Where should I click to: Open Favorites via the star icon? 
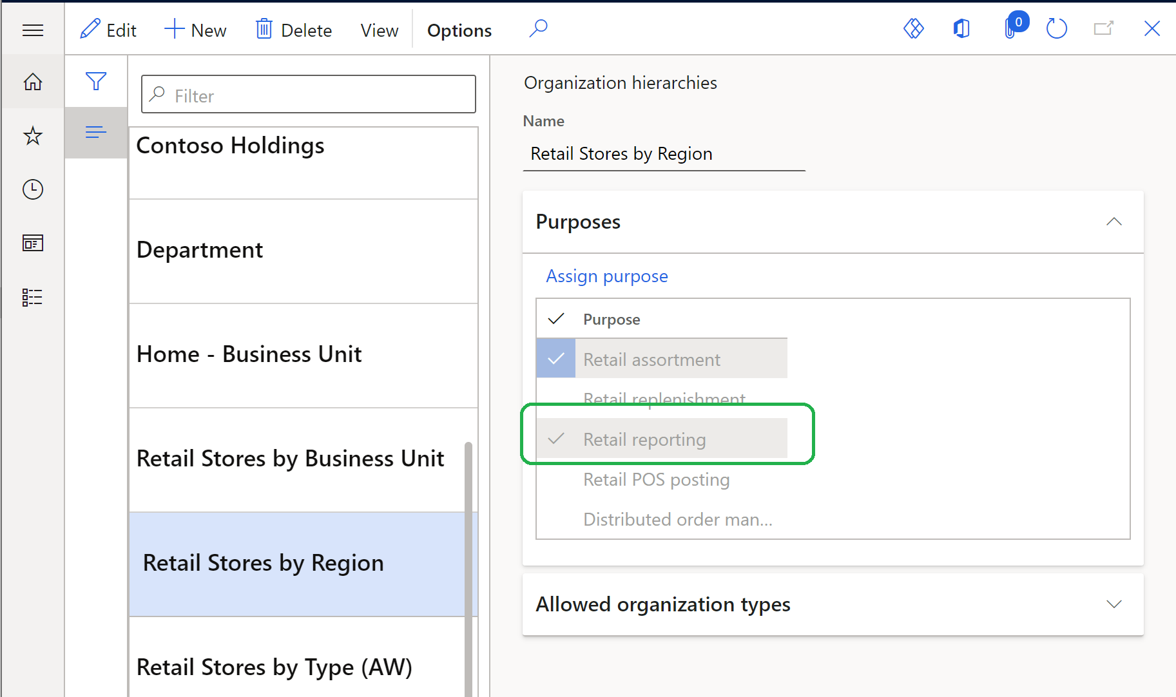pos(32,135)
